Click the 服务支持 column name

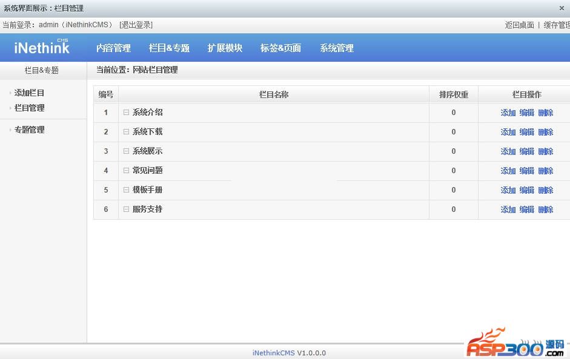click(x=147, y=209)
